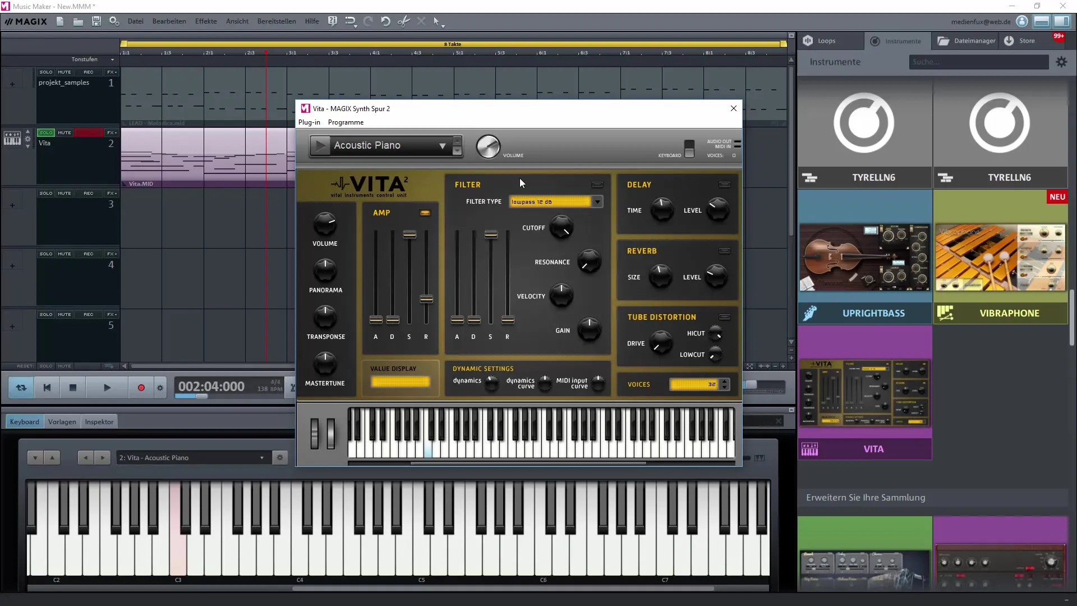Open Plug-in menu in Vita window
The image size is (1077, 606).
pos(309,122)
